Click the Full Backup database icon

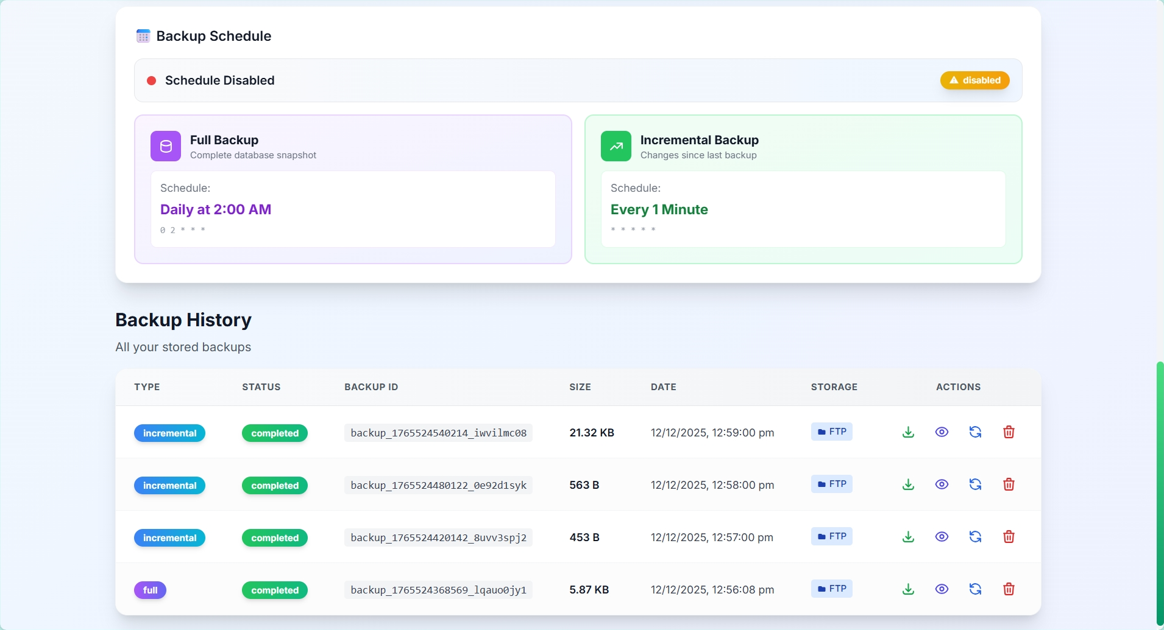(x=165, y=145)
